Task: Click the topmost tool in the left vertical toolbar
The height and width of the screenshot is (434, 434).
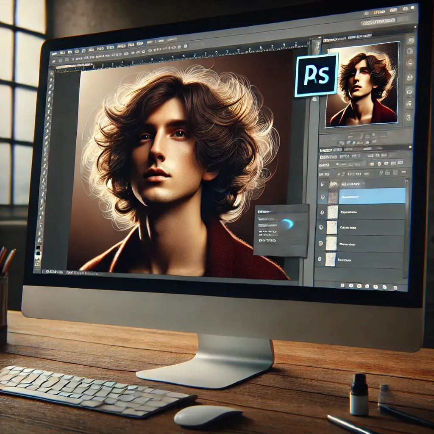Action: (51, 75)
